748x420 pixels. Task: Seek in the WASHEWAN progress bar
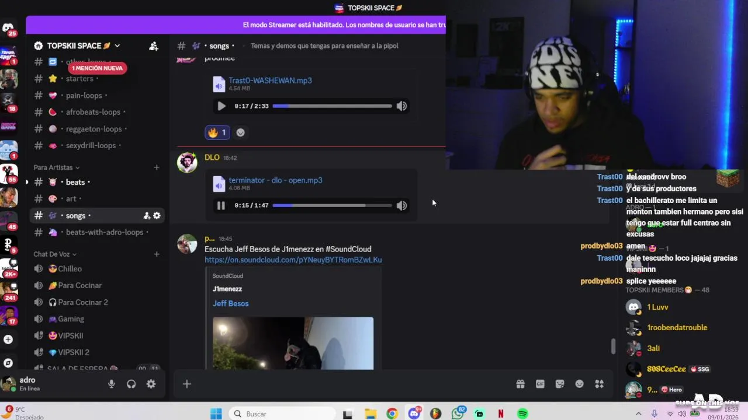point(332,106)
